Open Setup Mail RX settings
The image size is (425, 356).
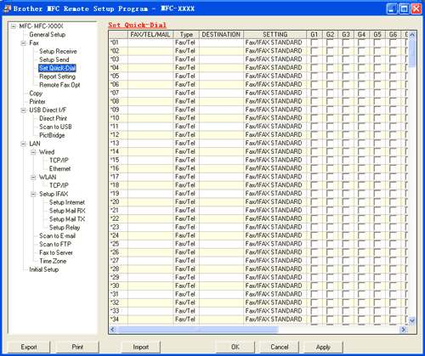pyautogui.click(x=67, y=211)
